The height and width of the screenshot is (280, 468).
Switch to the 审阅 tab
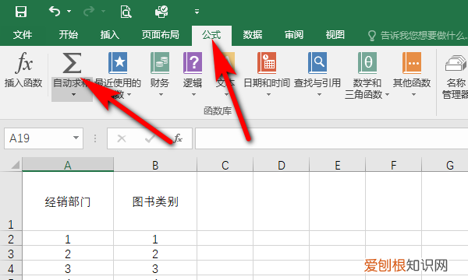pos(294,35)
